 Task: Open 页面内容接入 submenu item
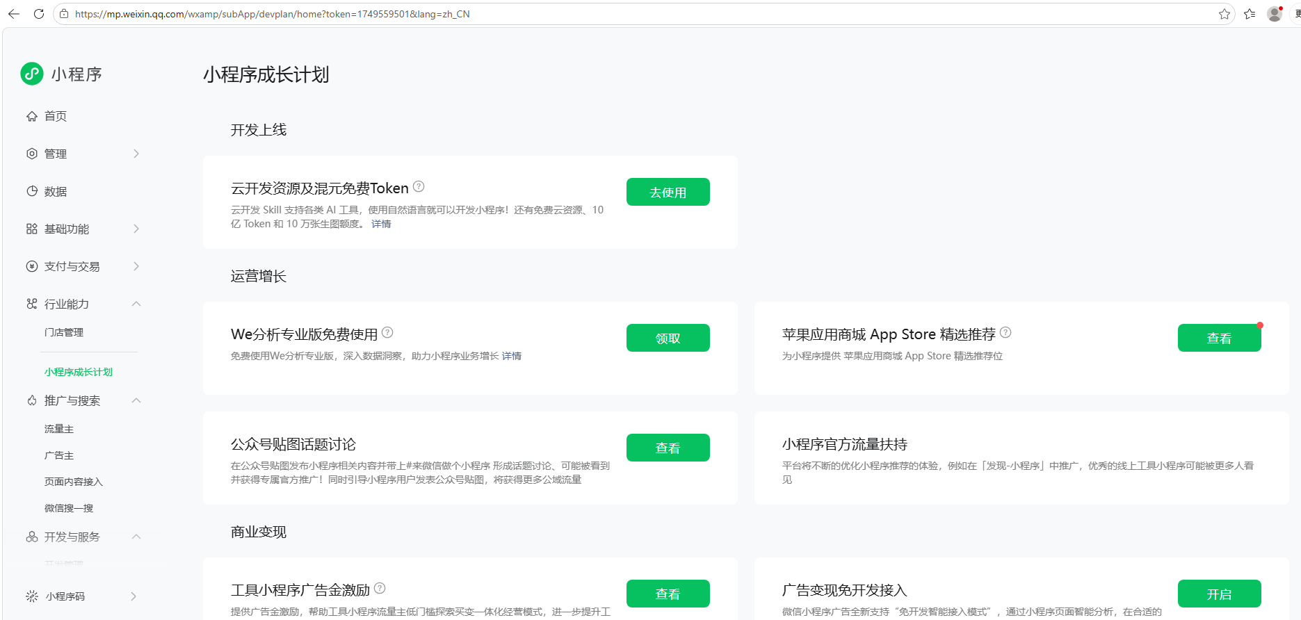74,482
